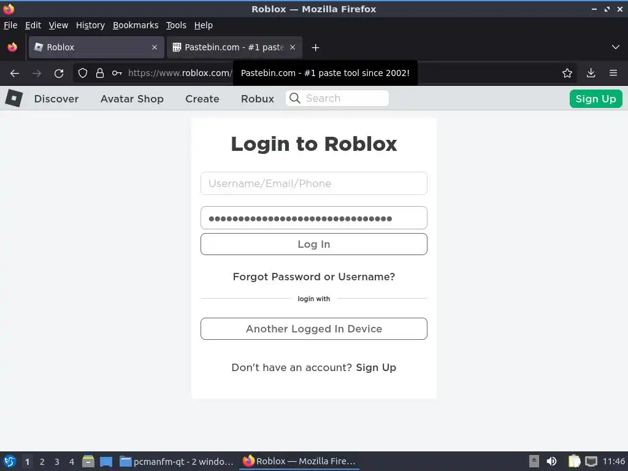Click Another Logged In Device button

pos(314,329)
